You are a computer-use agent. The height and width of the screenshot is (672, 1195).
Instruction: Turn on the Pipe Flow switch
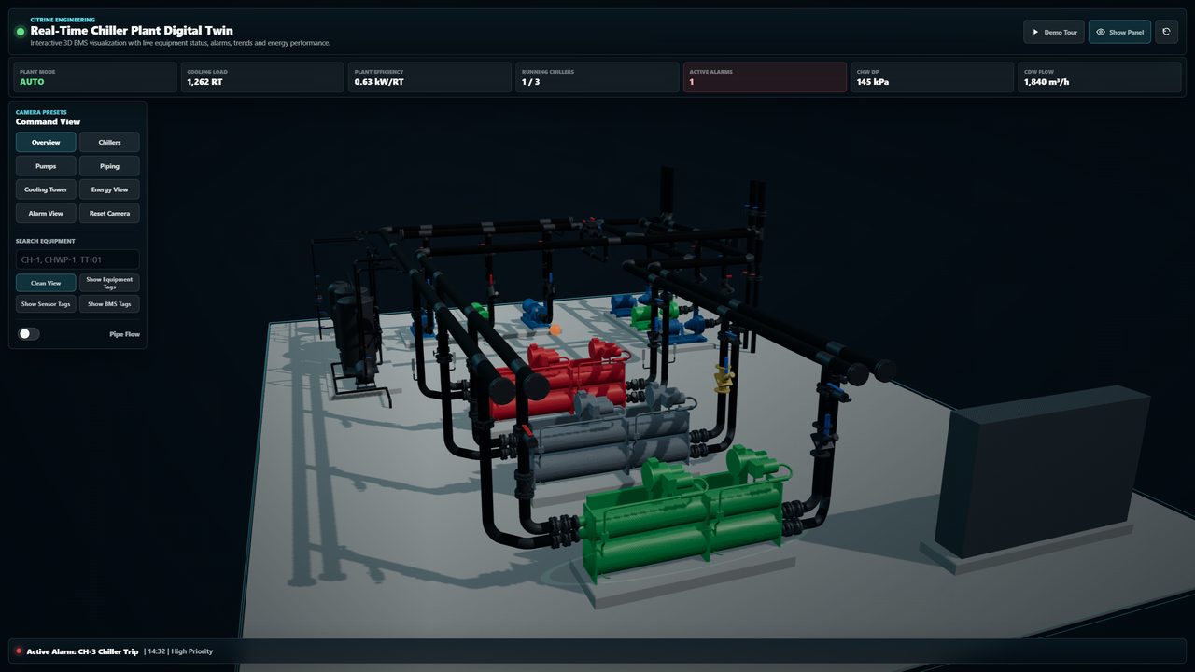pos(29,334)
